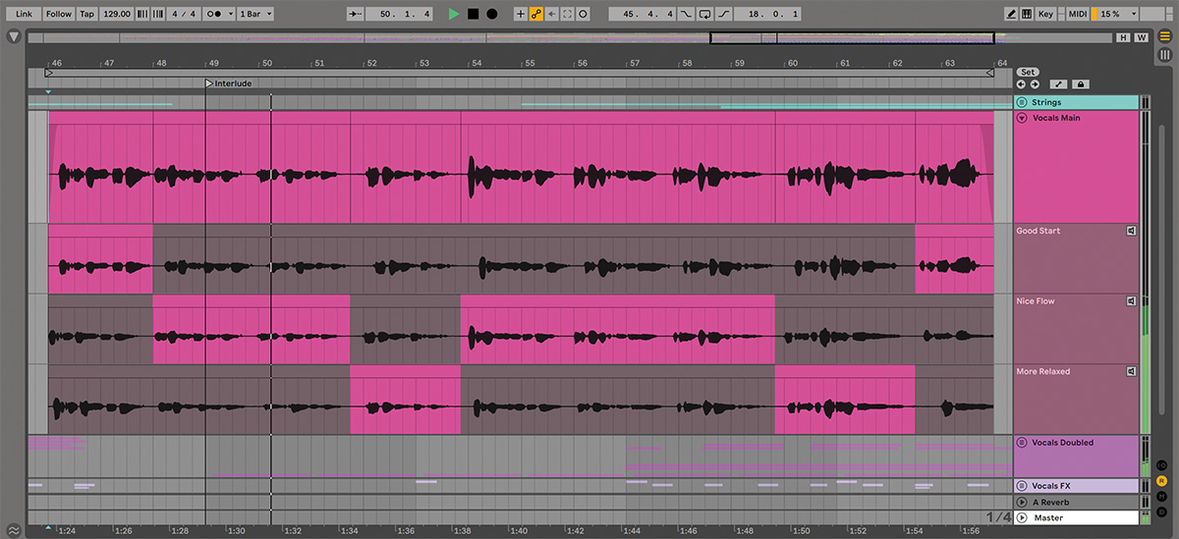Click the Capture MIDI button
The image size is (1179, 539).
568,14
